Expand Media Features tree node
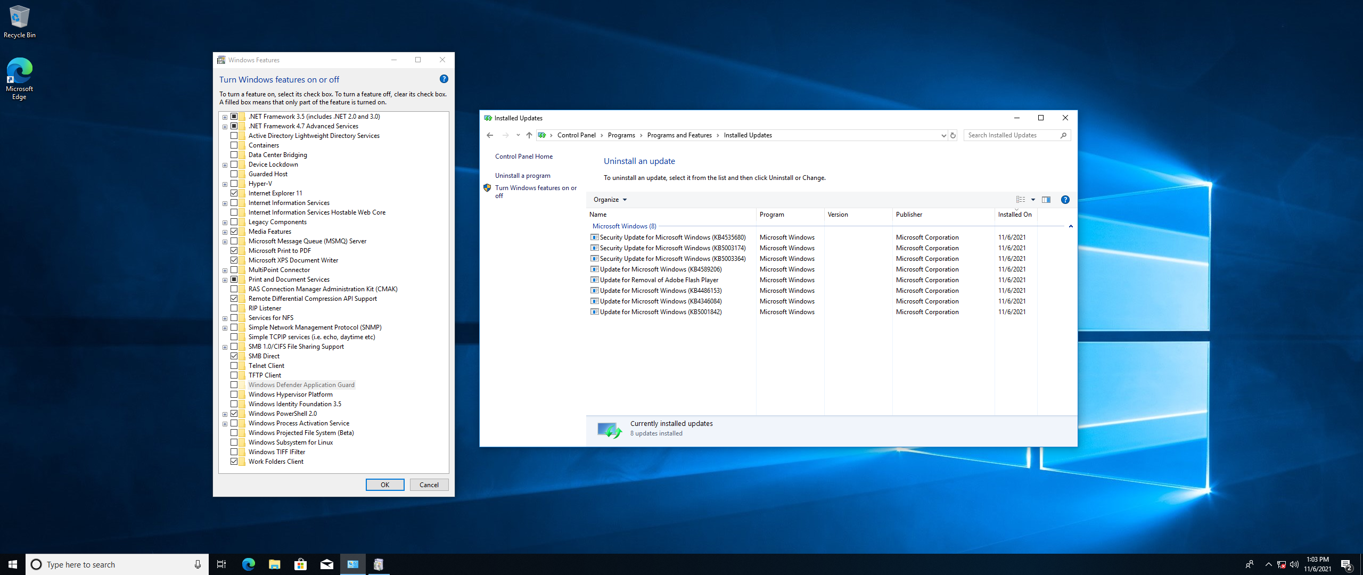The width and height of the screenshot is (1363, 575). [225, 232]
